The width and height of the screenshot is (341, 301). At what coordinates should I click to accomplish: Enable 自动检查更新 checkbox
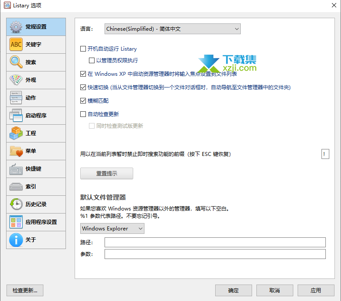[x=83, y=114]
